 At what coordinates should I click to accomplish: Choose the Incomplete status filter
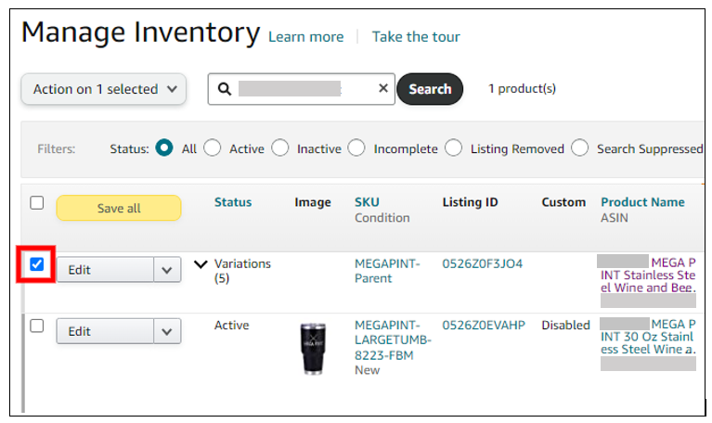pyautogui.click(x=357, y=148)
